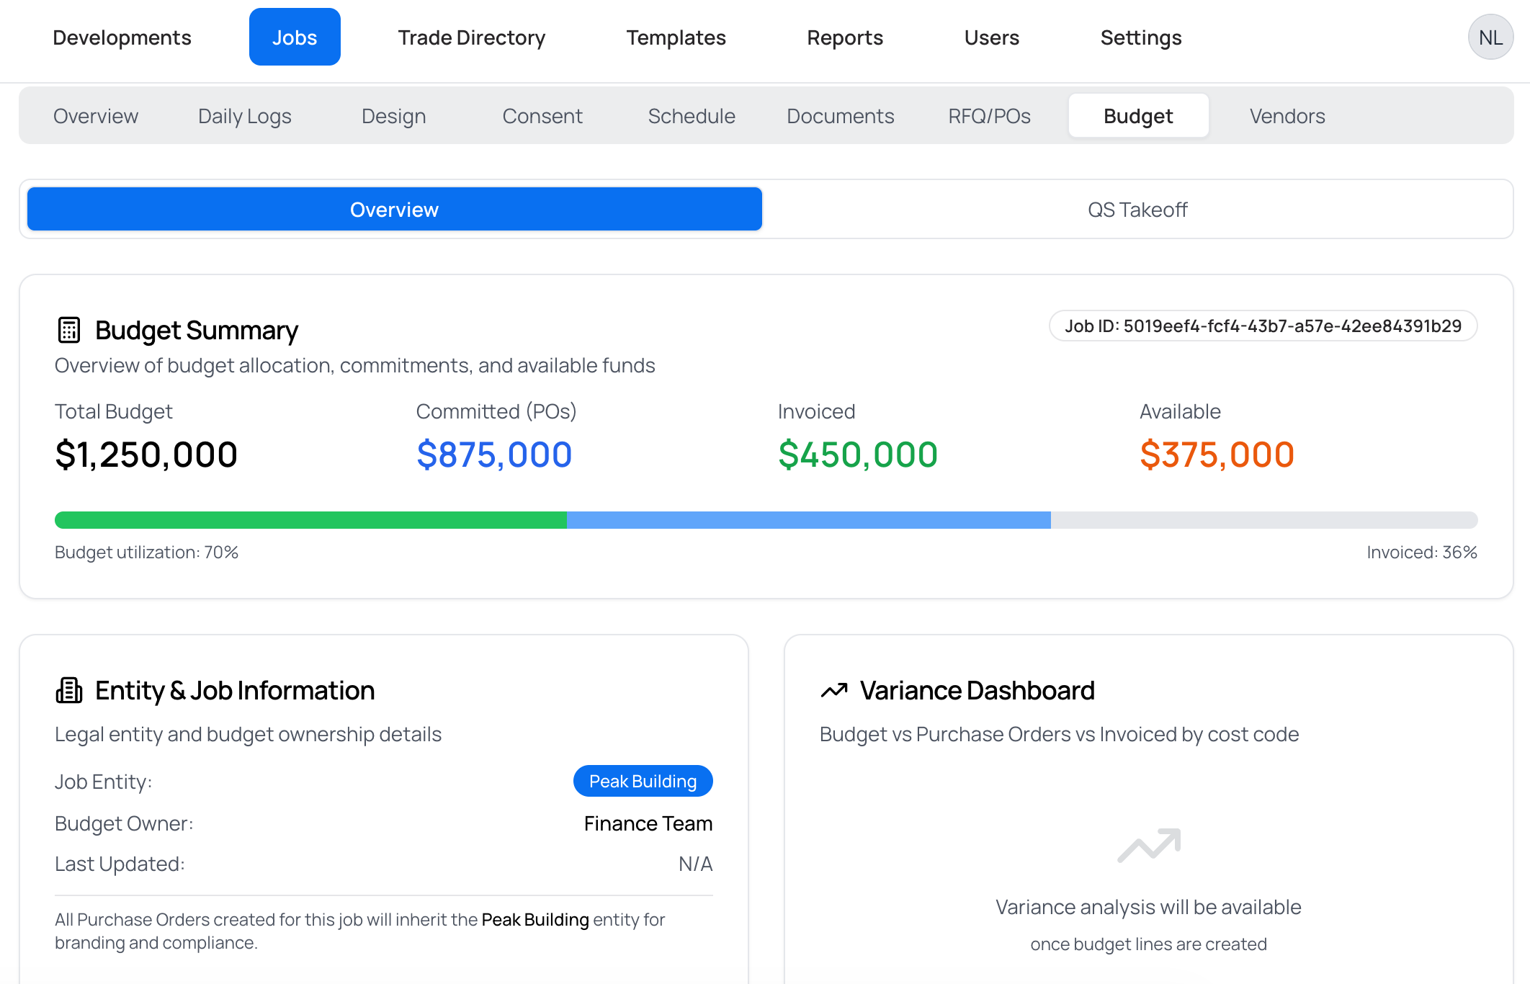
Task: Click the 'Committed (POs)' label
Action: click(496, 411)
